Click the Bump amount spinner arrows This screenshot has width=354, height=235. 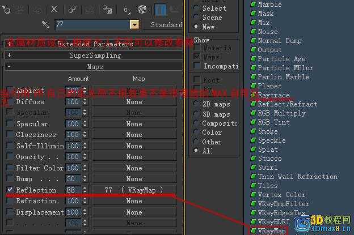pyautogui.click(x=85, y=179)
